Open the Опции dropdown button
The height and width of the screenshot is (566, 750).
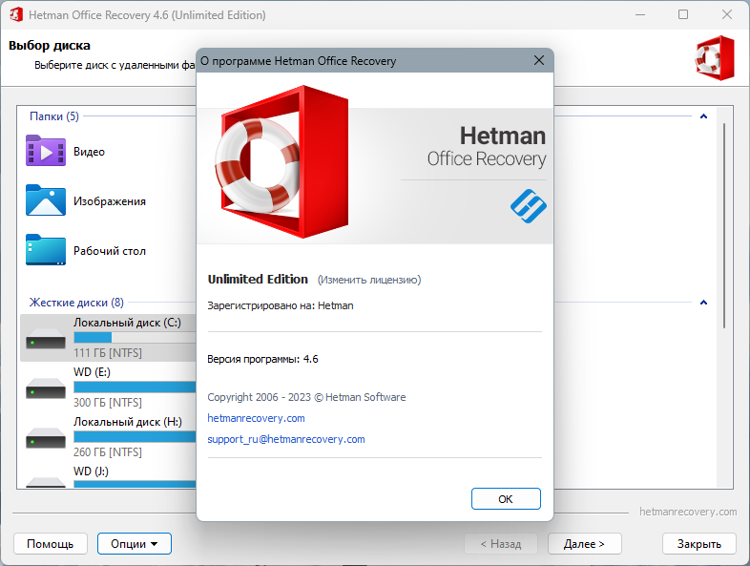pyautogui.click(x=135, y=544)
